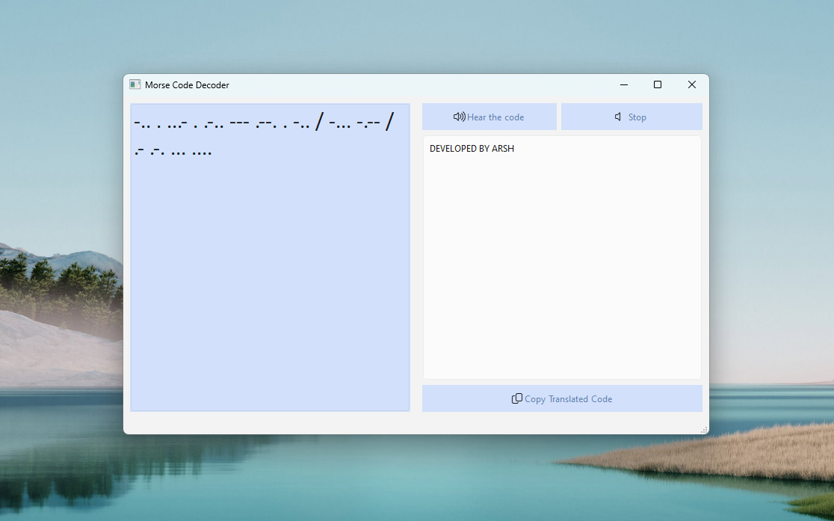Click the Copy Translated Code button
This screenshot has width=834, height=521.
[562, 398]
